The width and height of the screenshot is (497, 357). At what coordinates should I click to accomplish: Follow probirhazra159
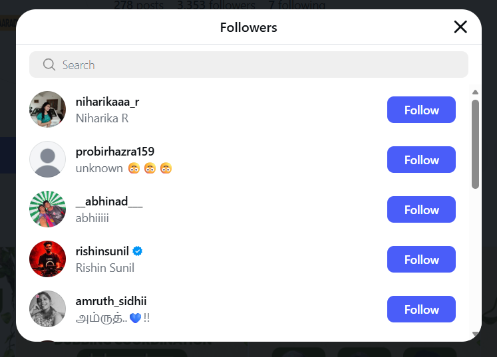point(421,160)
